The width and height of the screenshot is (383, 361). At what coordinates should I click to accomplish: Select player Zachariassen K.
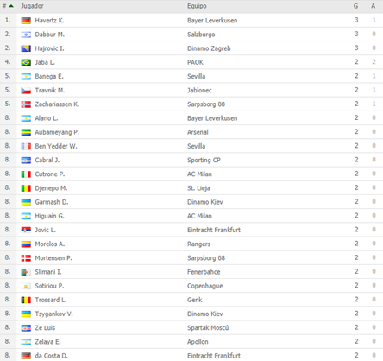pos(57,104)
